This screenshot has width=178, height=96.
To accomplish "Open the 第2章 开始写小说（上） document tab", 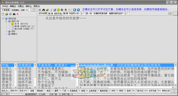I will pyautogui.click(x=74, y=14).
